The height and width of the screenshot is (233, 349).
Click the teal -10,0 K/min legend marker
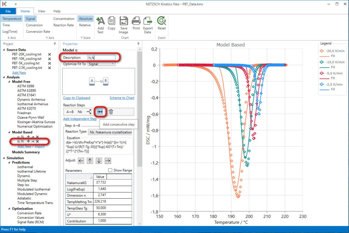[x=322, y=62]
